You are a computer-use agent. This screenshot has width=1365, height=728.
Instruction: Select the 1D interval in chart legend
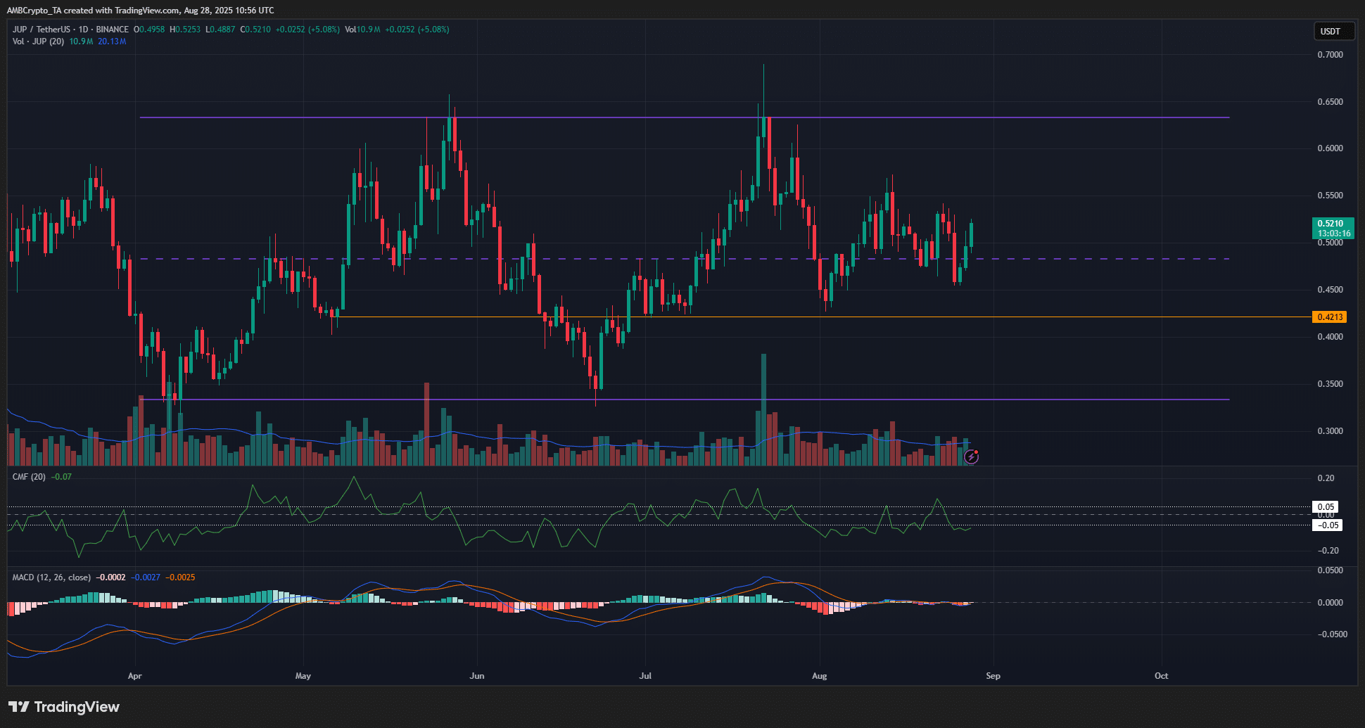(84, 30)
